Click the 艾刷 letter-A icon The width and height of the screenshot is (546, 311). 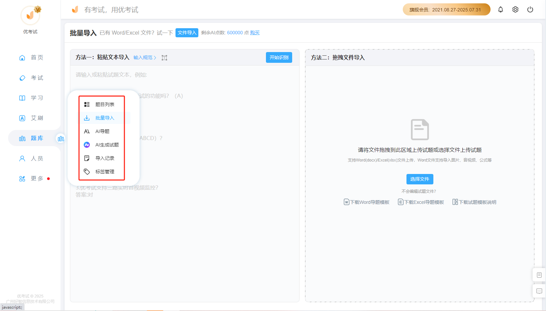tap(22, 118)
